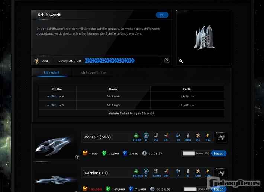Screen dimensions: 264x192
Task: Click the Corsair build time clock icon
Action: pos(144,153)
